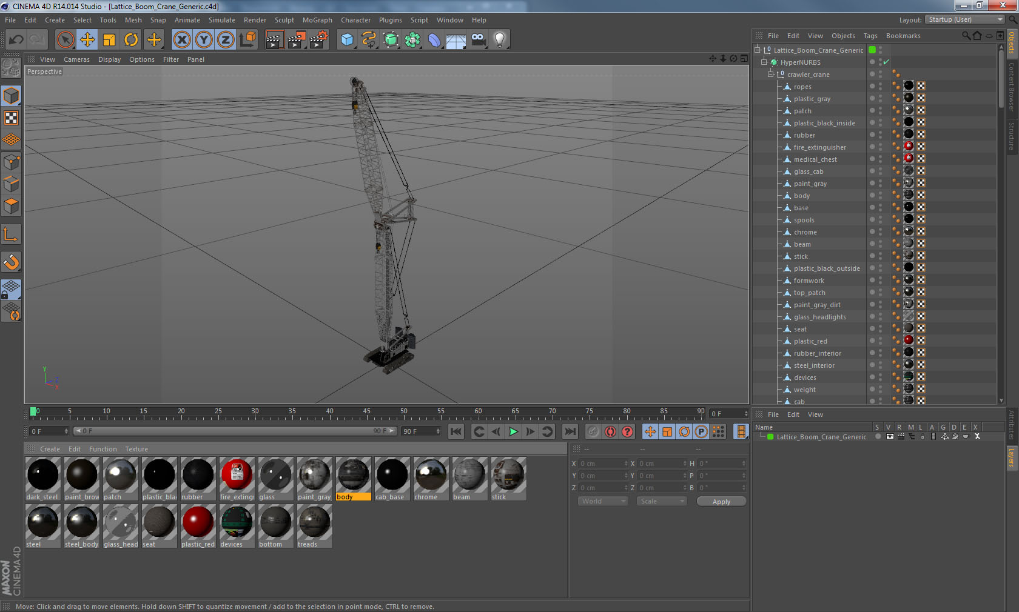Click Object Manager search icon
Image resolution: width=1019 pixels, height=612 pixels.
(x=966, y=36)
